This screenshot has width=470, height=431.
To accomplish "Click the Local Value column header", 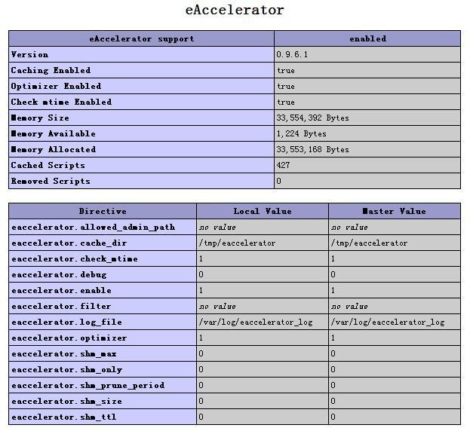I will tap(262, 212).
